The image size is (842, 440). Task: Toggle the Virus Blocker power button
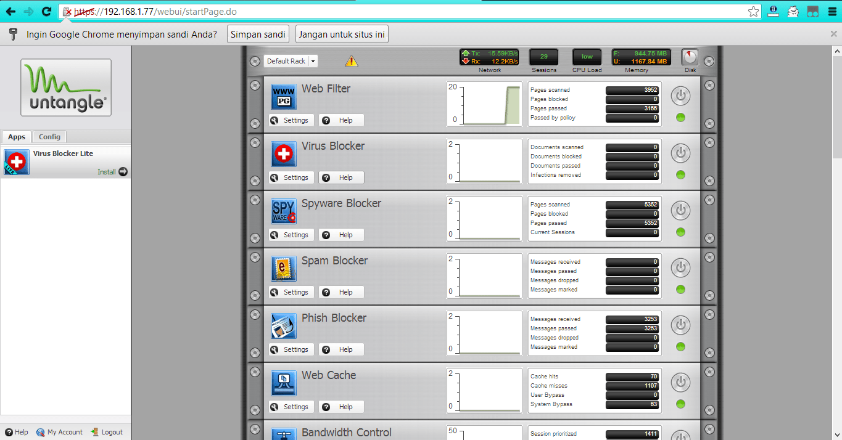[x=680, y=153]
